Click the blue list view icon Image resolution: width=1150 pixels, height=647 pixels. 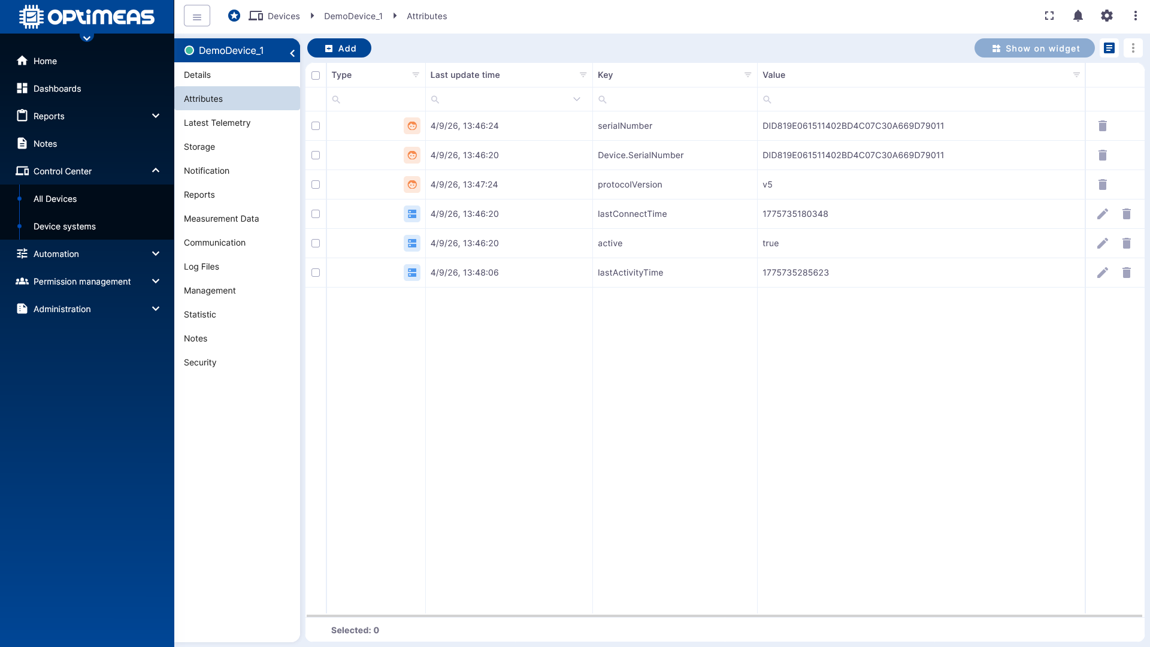pos(1109,49)
